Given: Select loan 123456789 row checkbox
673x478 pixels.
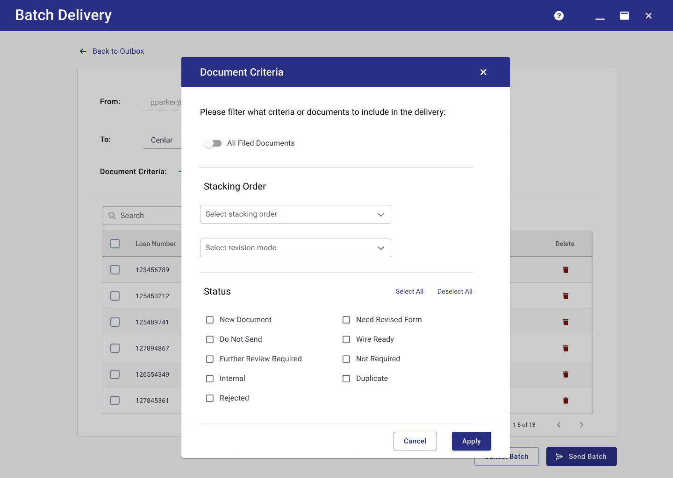Looking at the screenshot, I should click(x=115, y=270).
